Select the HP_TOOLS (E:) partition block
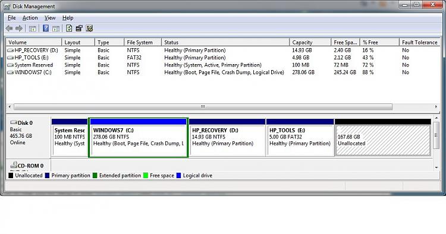 point(300,137)
